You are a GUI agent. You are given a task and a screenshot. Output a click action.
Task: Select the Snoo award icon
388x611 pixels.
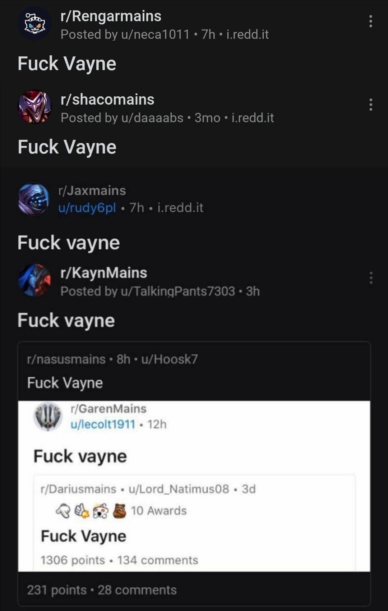point(101,511)
